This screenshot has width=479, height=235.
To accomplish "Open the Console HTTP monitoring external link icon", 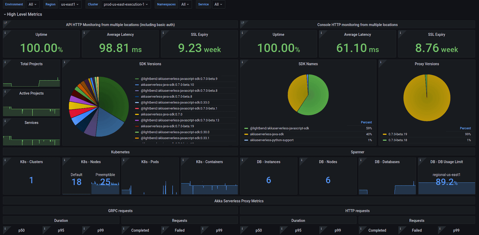I will (242, 23).
